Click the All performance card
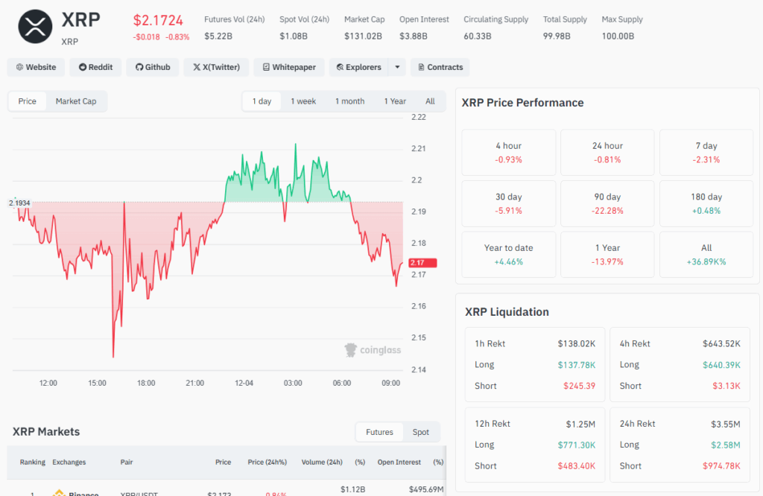763x496 pixels. [x=706, y=254]
